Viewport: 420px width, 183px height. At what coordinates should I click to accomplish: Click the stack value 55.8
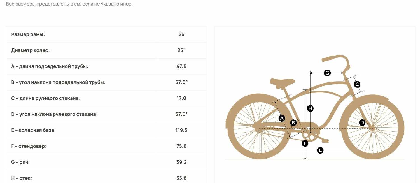(181, 178)
